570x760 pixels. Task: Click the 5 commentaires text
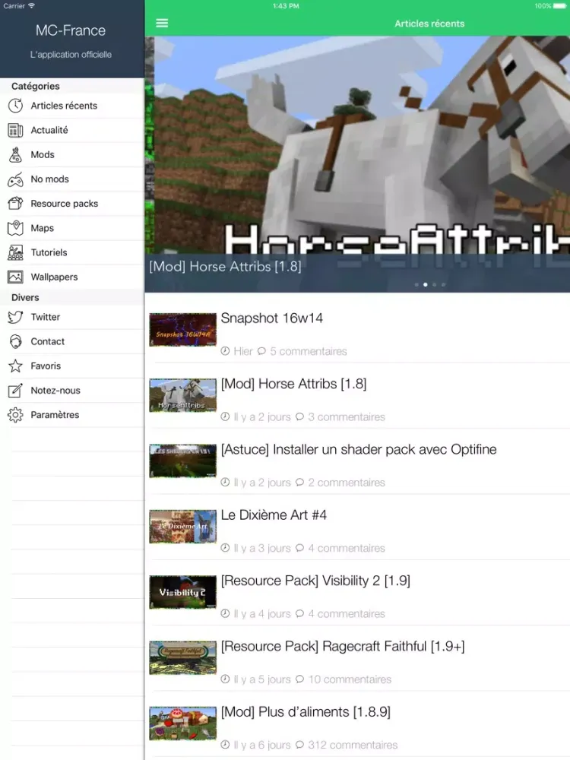(309, 351)
